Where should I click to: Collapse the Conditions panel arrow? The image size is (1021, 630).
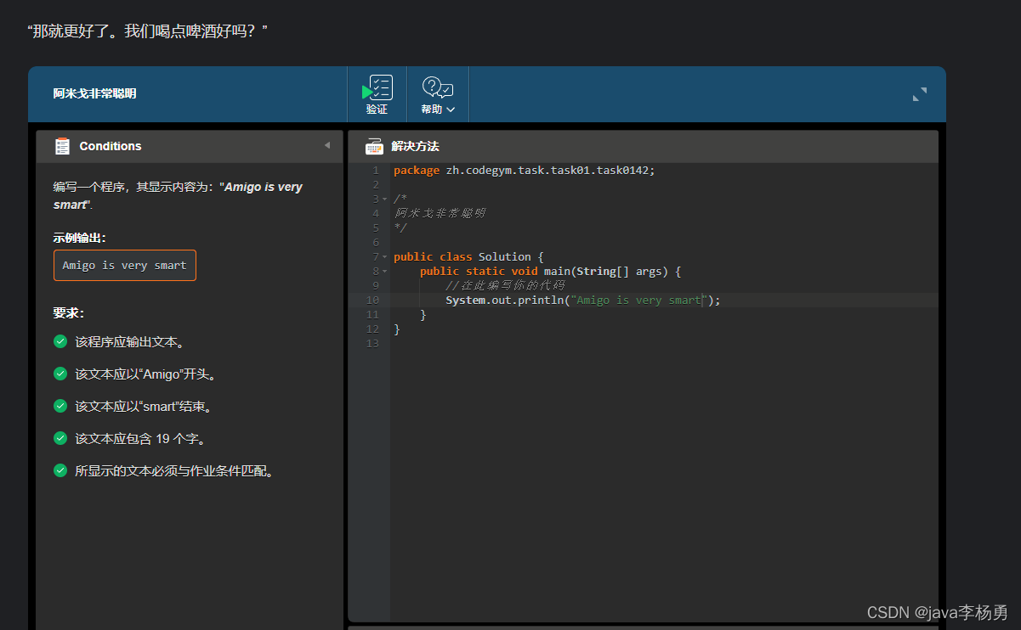tap(327, 145)
